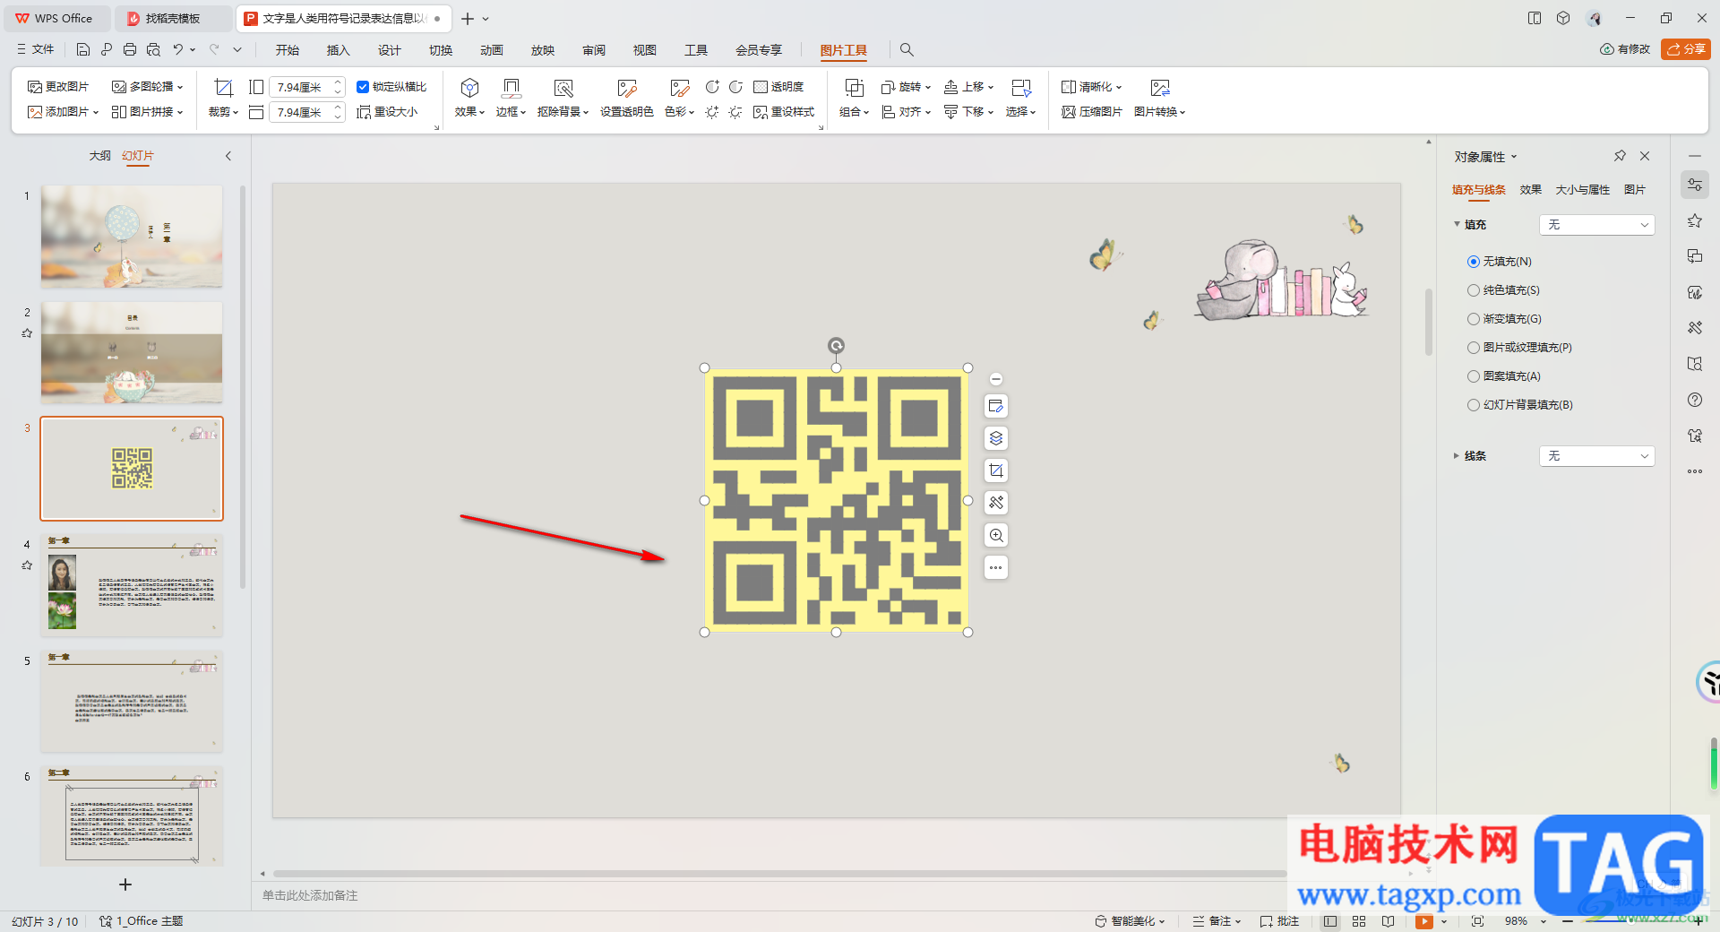Switch to reading view icon in status bar
The image size is (1720, 932).
point(1388,921)
